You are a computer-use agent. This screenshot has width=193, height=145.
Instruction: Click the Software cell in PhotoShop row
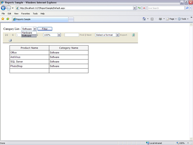click(x=68, y=66)
